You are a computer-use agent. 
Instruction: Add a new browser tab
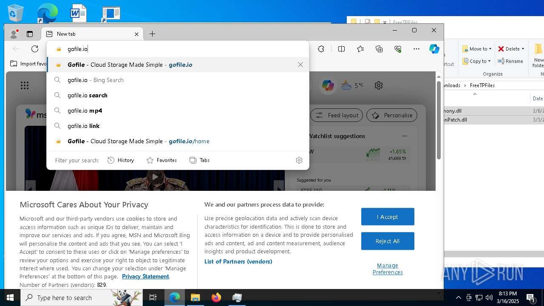click(152, 34)
